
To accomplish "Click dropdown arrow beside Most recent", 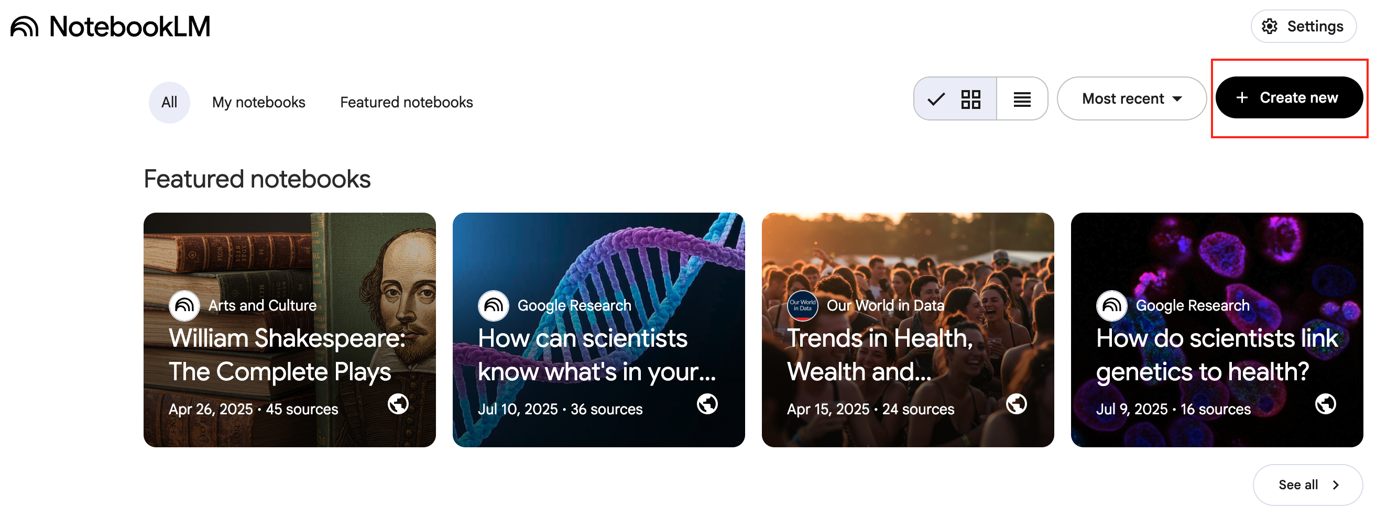I will tap(1177, 99).
